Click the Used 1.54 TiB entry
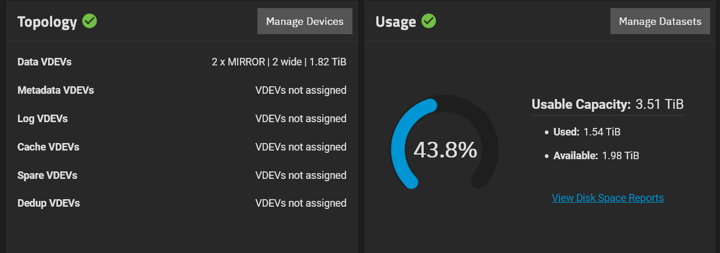This screenshot has height=253, width=720. coord(587,132)
